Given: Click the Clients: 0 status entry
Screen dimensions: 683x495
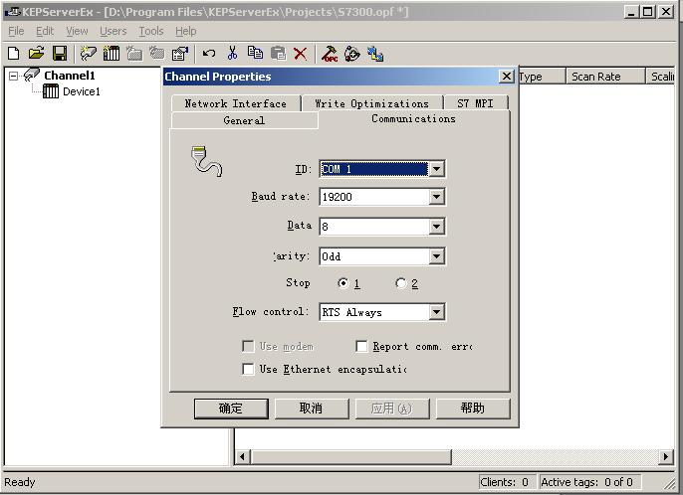Looking at the screenshot, I should pyautogui.click(x=505, y=482).
